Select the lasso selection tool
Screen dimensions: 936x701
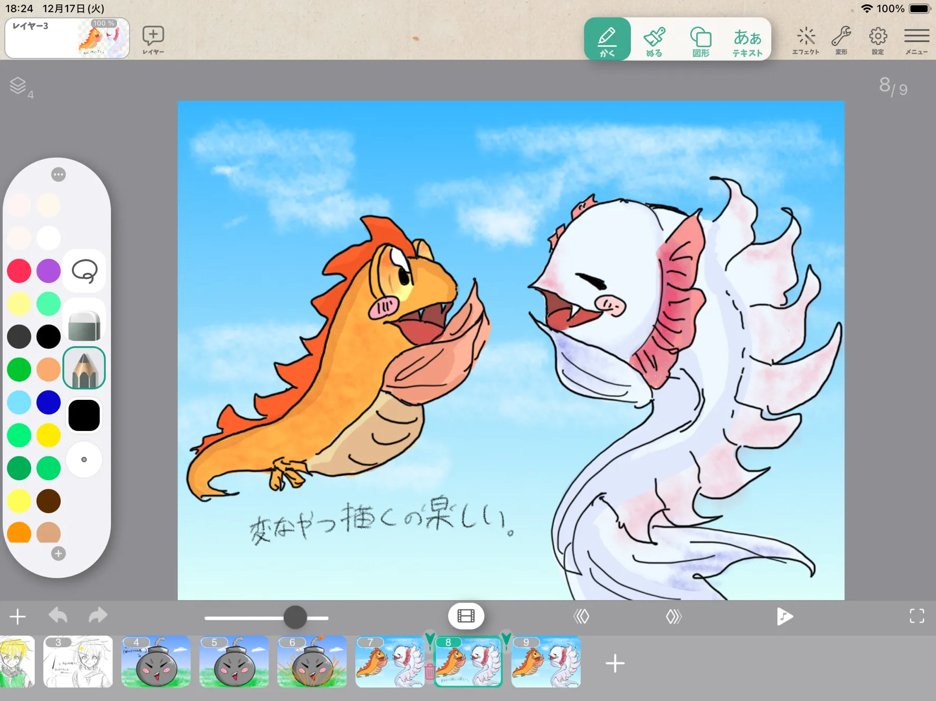pyautogui.click(x=84, y=271)
